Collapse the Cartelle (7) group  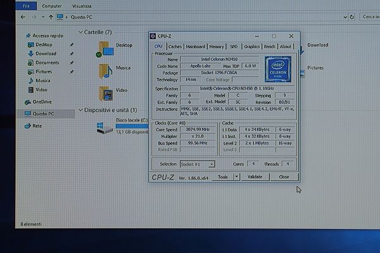click(80, 32)
